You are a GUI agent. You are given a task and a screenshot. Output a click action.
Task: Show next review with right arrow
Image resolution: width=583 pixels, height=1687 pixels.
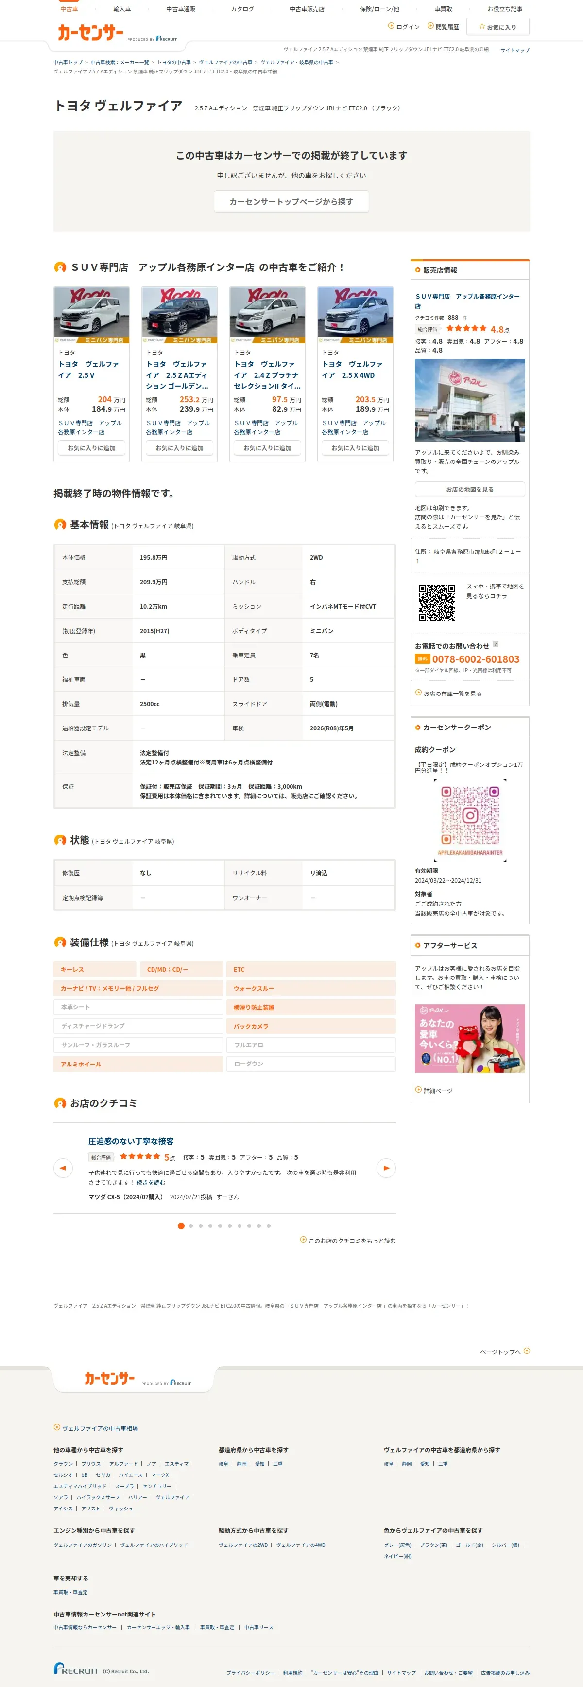tap(386, 1168)
